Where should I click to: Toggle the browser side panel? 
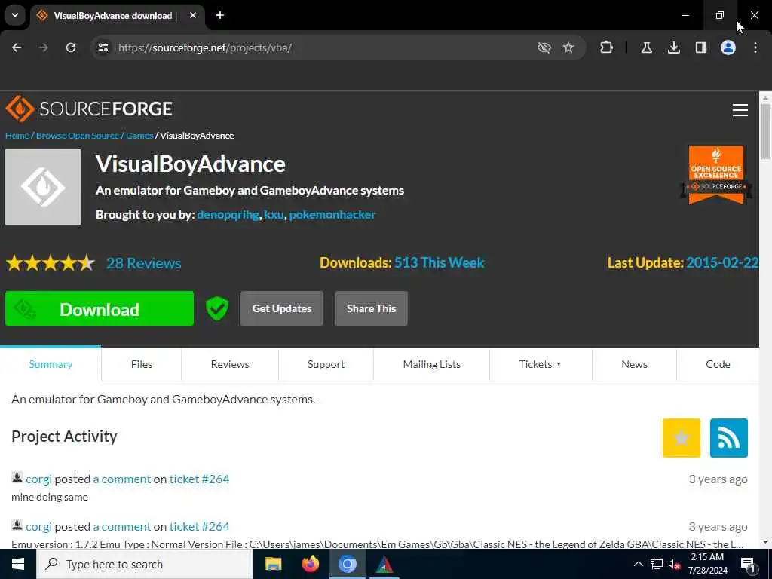click(700, 47)
